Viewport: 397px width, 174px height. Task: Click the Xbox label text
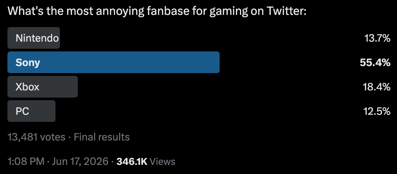click(x=27, y=87)
